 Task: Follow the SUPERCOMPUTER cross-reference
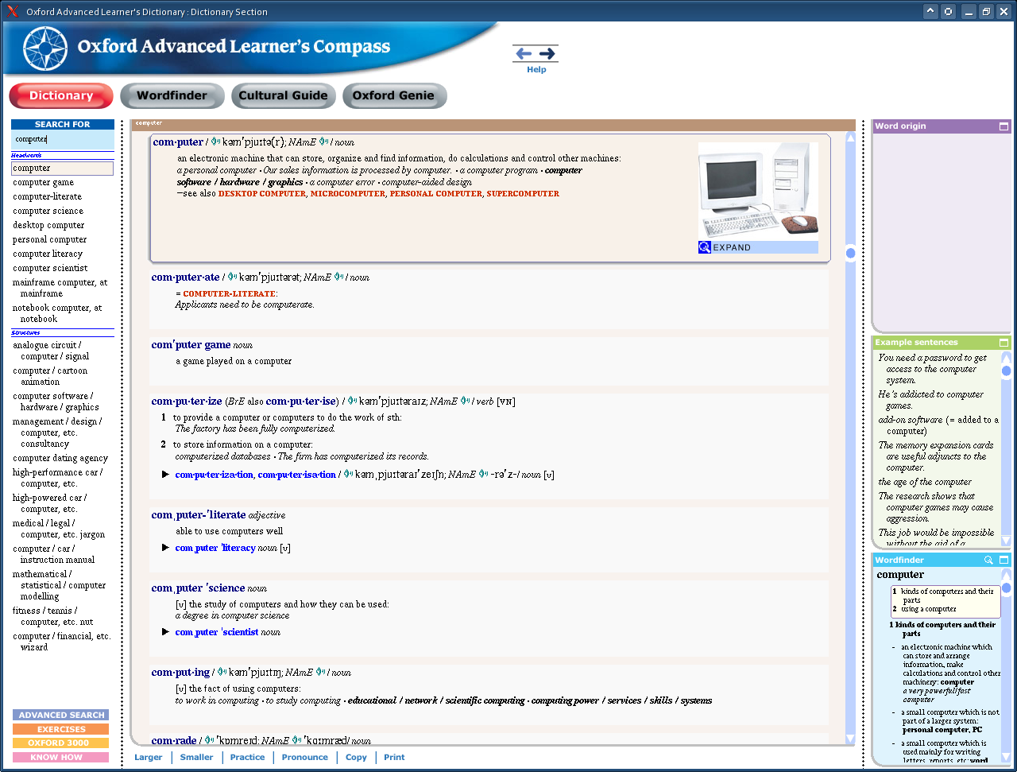coord(523,193)
